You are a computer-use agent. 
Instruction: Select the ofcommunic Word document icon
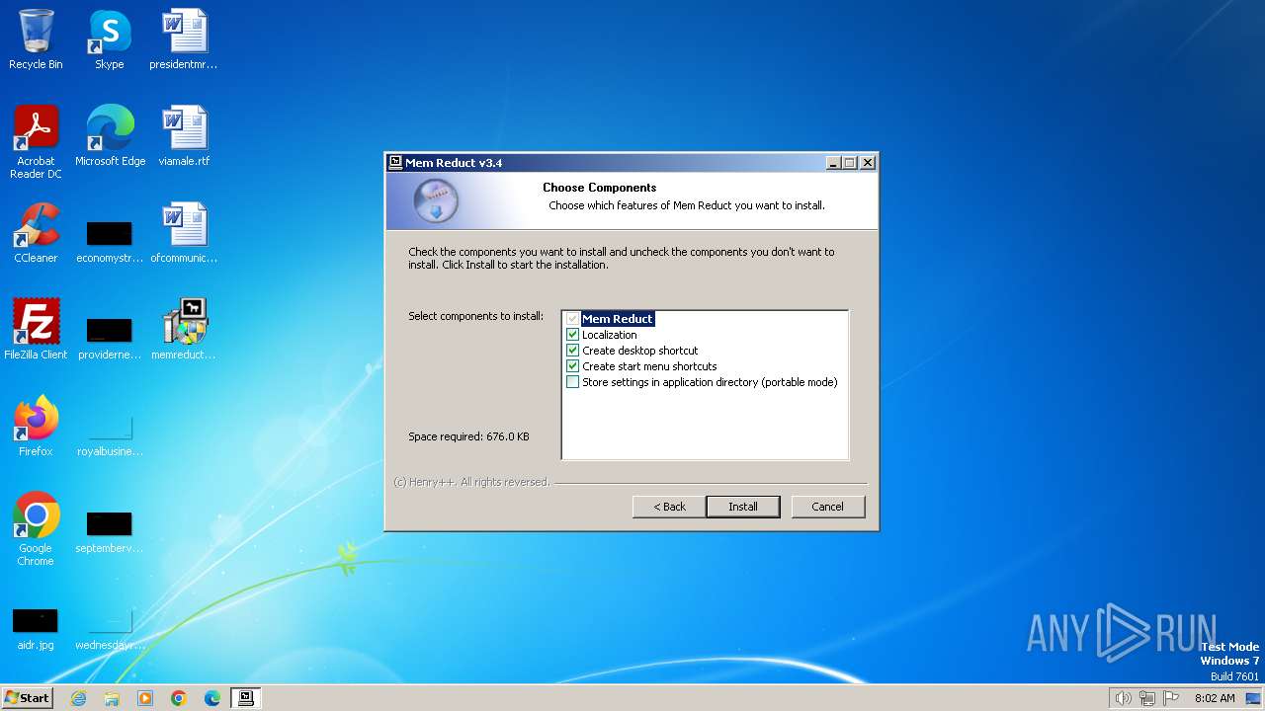pyautogui.click(x=184, y=233)
